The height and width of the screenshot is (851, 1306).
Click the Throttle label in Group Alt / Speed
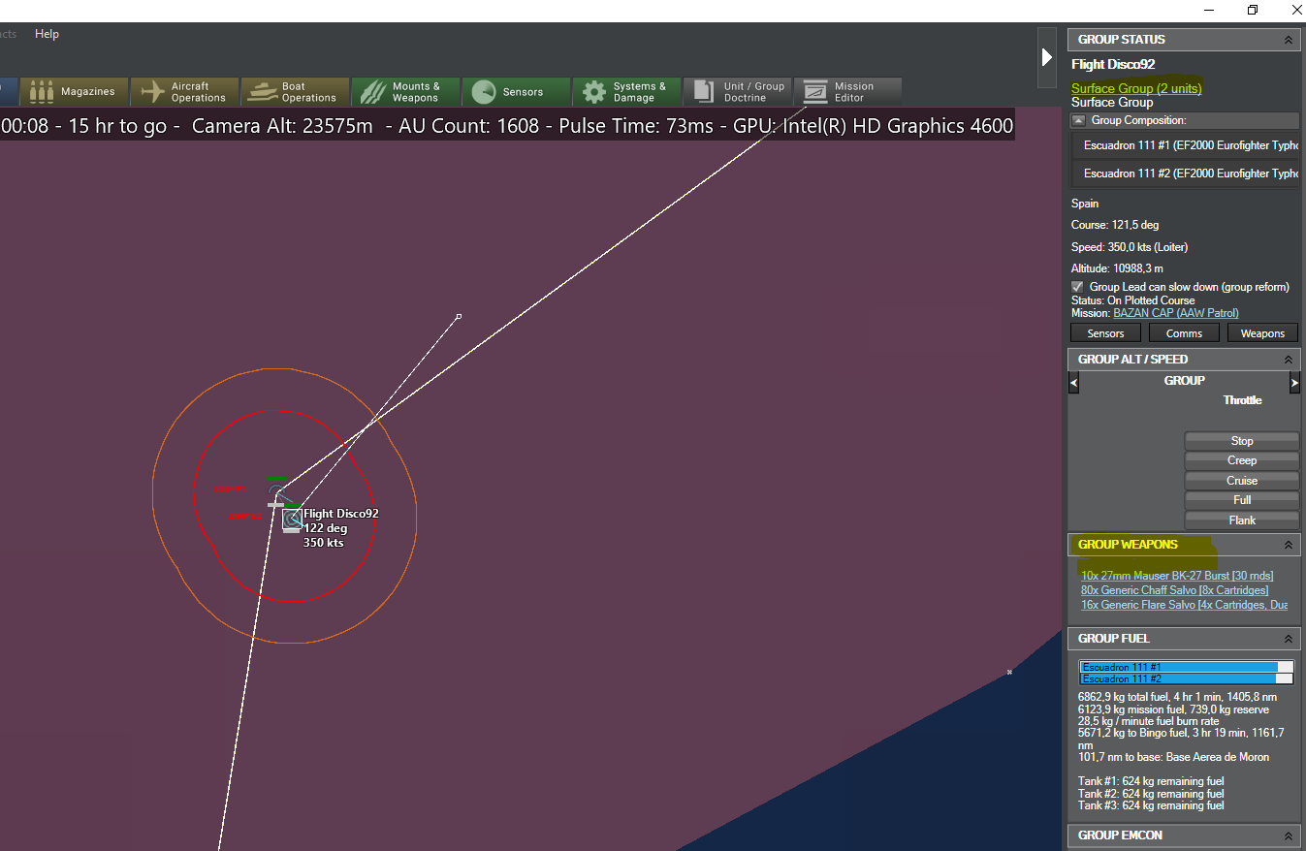(x=1242, y=400)
